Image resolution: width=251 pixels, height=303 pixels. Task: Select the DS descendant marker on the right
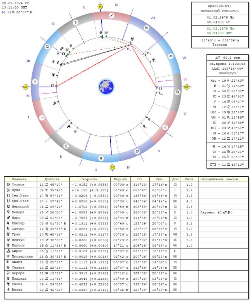click(x=187, y=86)
